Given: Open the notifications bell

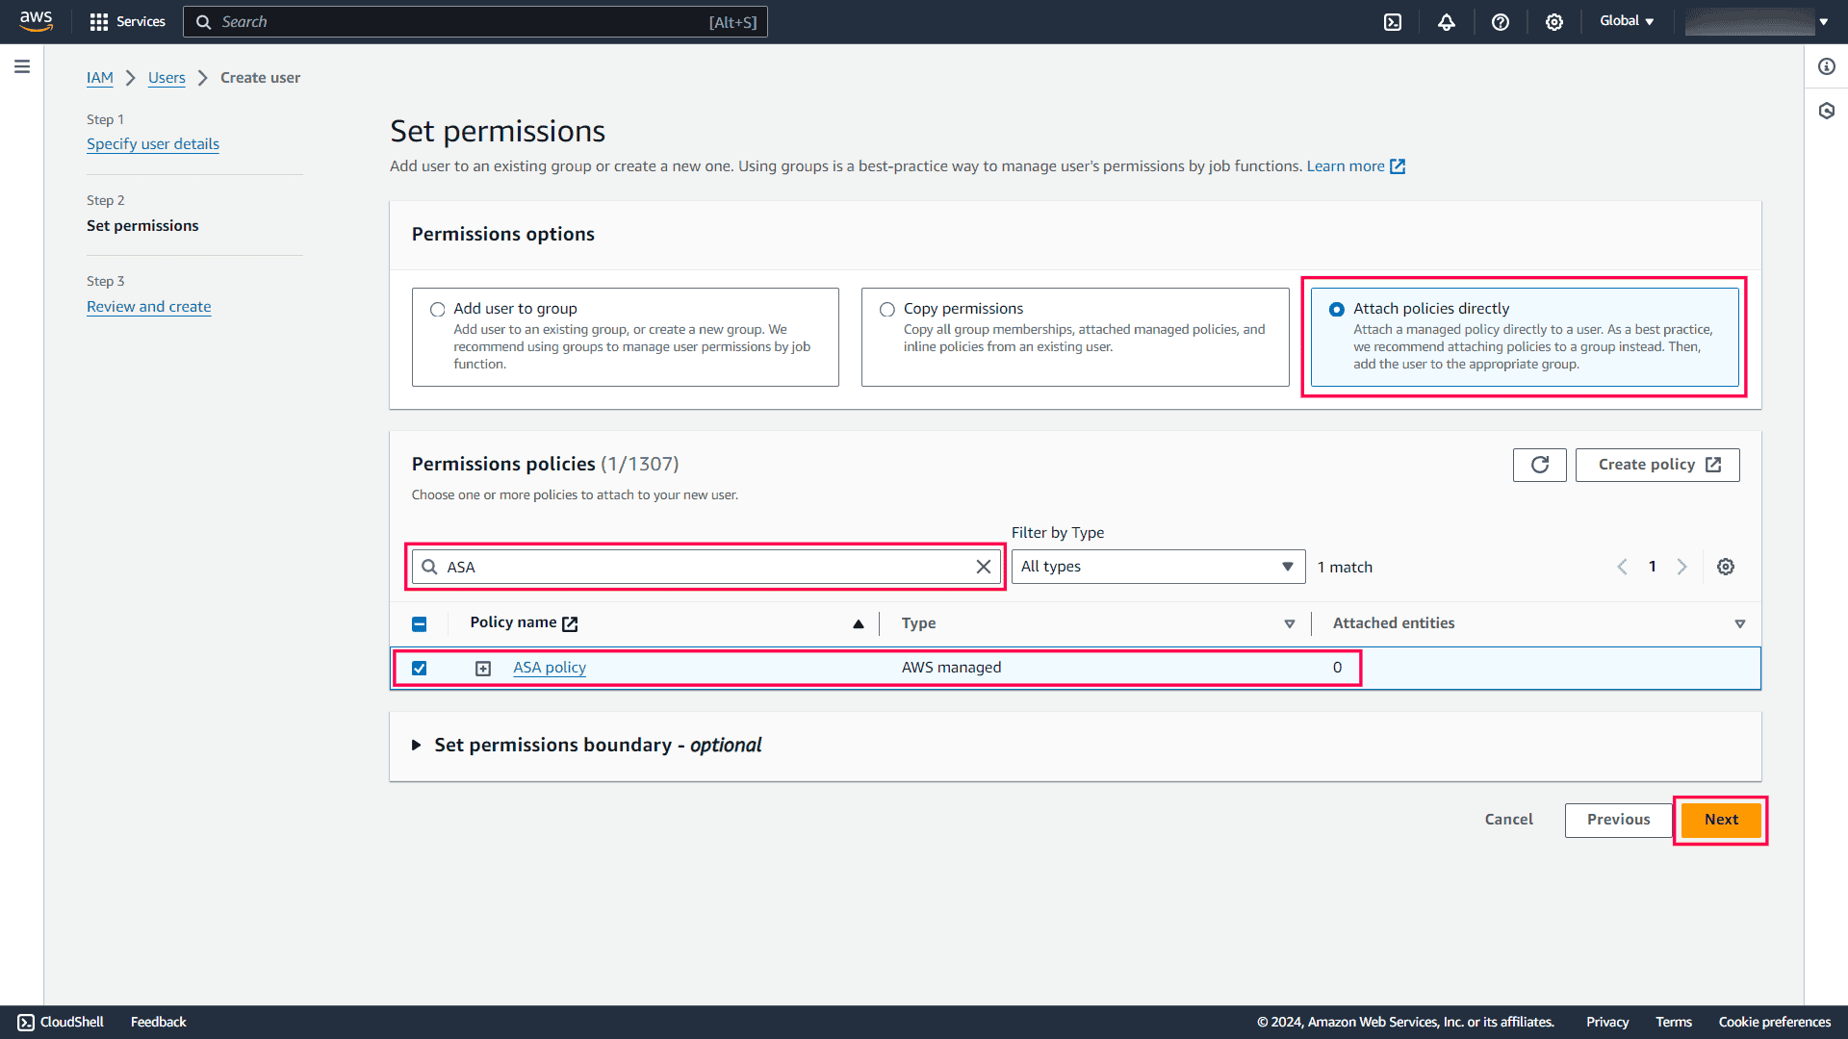Looking at the screenshot, I should [x=1447, y=21].
